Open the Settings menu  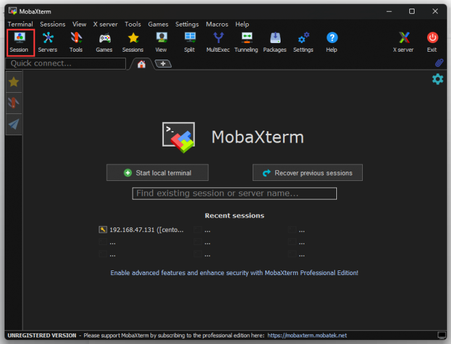187,24
